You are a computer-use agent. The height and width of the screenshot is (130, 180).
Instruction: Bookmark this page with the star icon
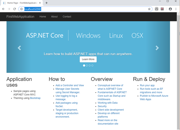coord(149,9)
